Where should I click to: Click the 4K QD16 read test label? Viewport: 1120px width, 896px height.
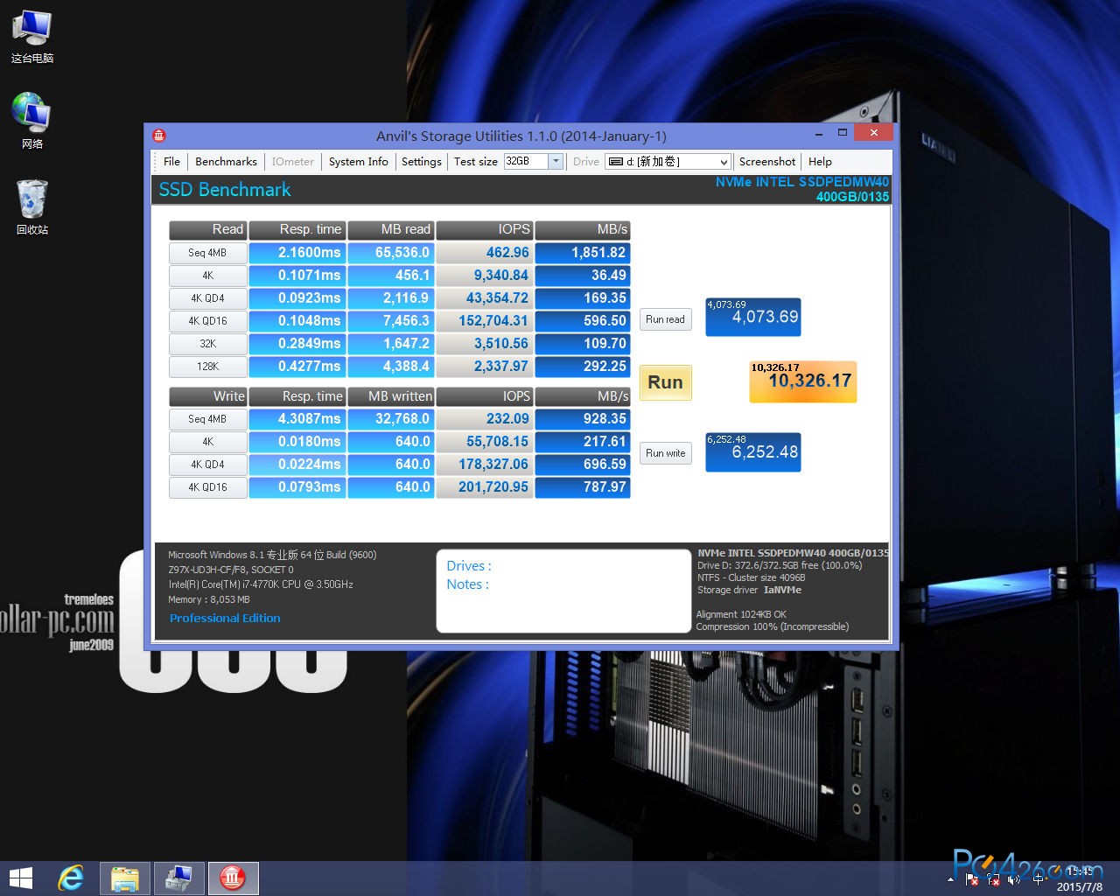pos(207,321)
